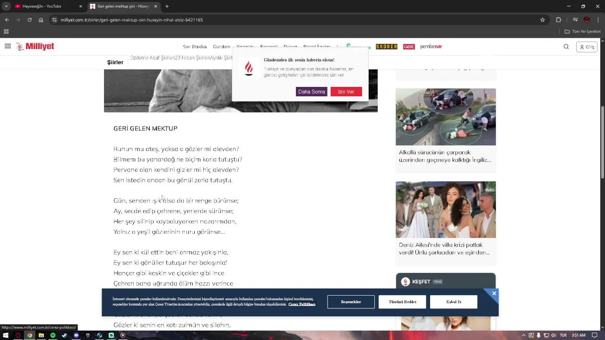605x340 pixels.
Task: Click Tümünü Reddet cookie button
Action: pyautogui.click(x=402, y=302)
